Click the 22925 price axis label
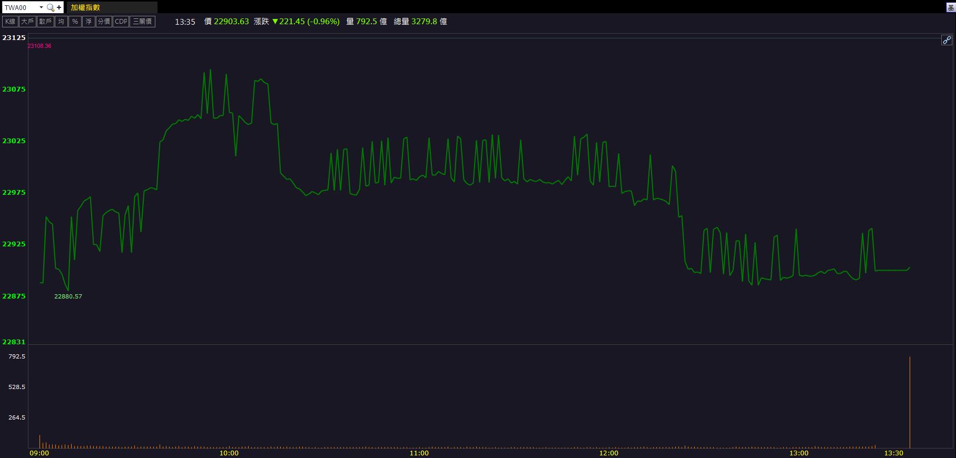Image resolution: width=956 pixels, height=458 pixels. [x=14, y=244]
